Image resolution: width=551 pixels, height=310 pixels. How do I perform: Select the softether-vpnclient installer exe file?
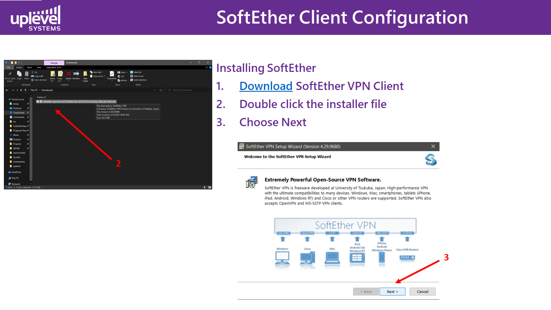[x=77, y=102]
